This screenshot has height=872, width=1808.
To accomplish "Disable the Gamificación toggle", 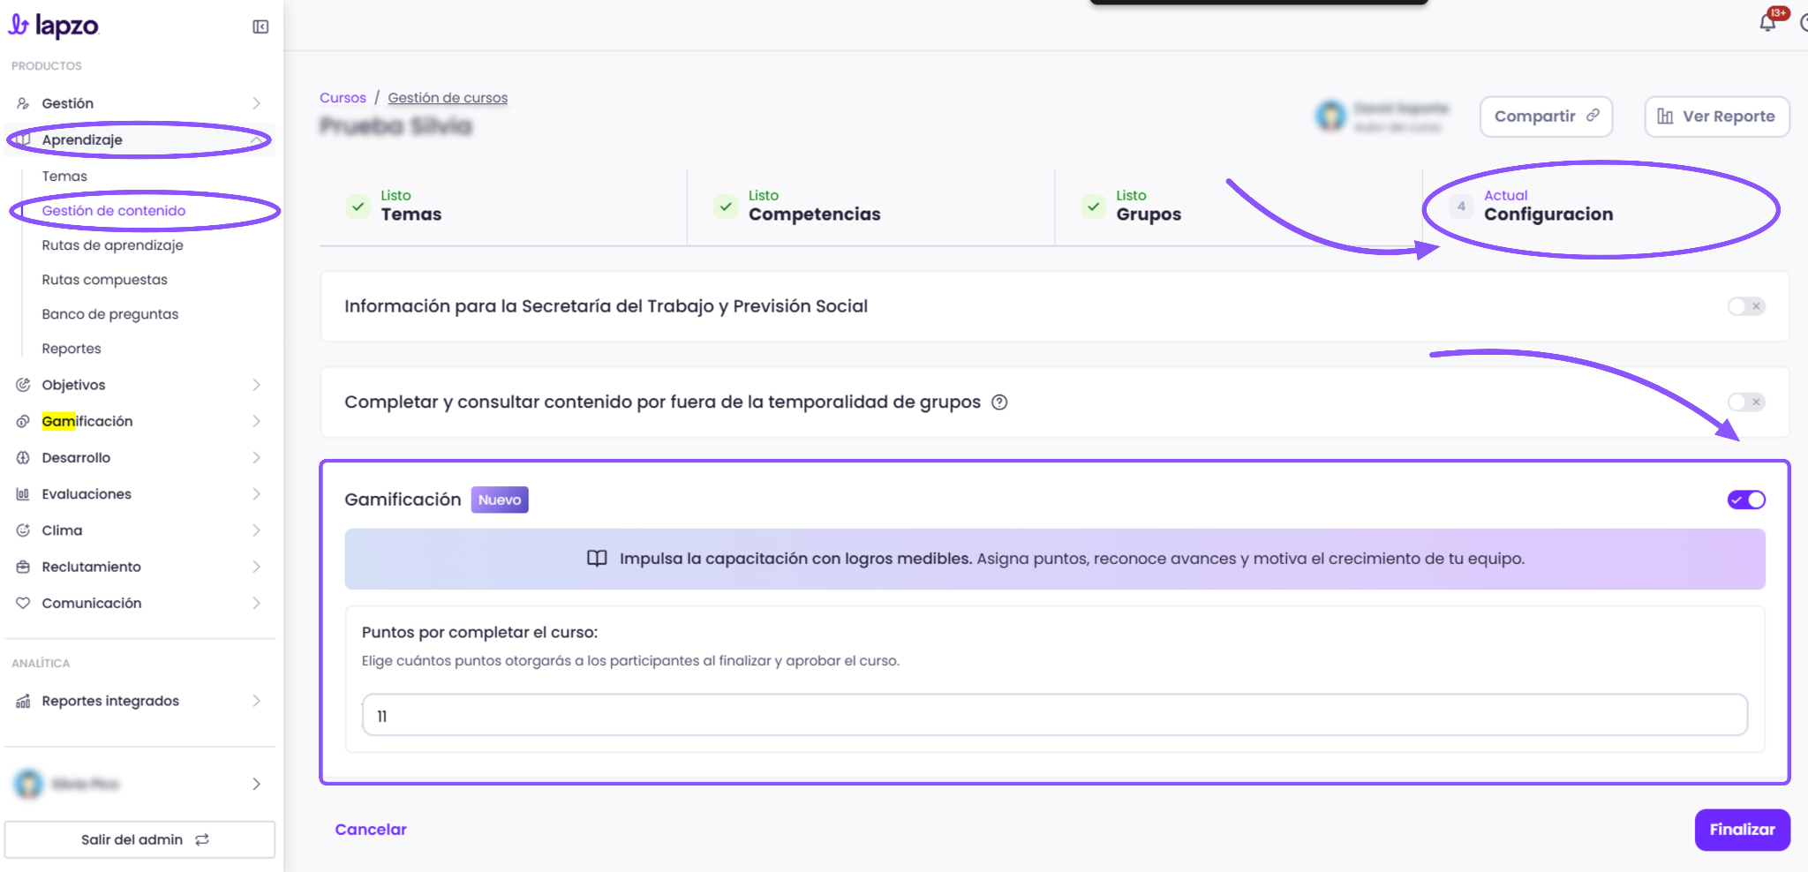I will tap(1745, 500).
